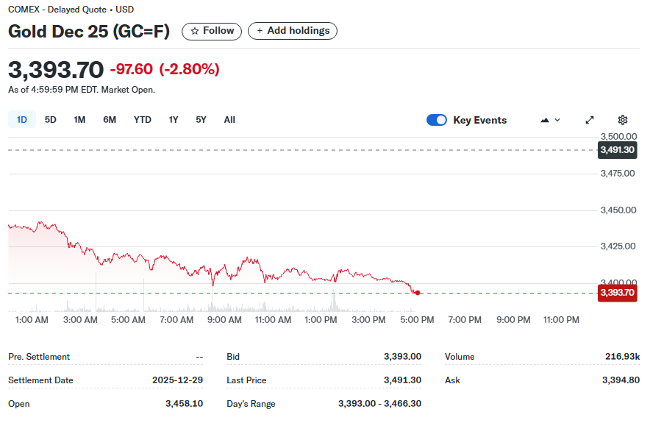This screenshot has width=650, height=423.
Task: Open chart settings gear icon
Action: pos(622,120)
